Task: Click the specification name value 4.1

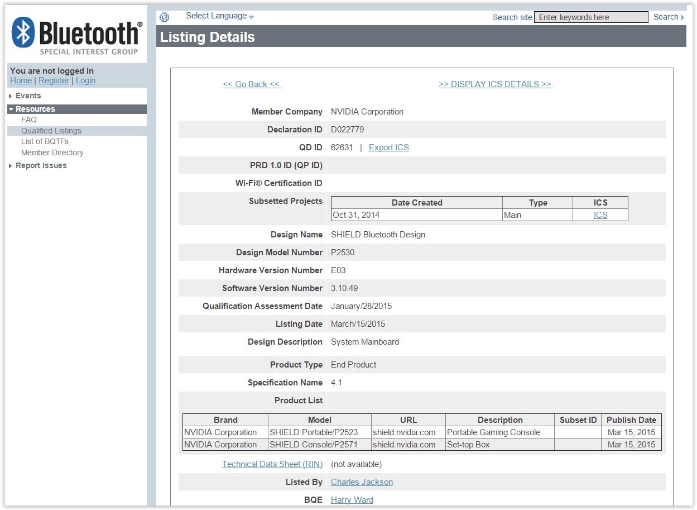Action: coord(337,383)
